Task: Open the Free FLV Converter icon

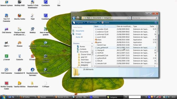Action: [x=6, y=18]
